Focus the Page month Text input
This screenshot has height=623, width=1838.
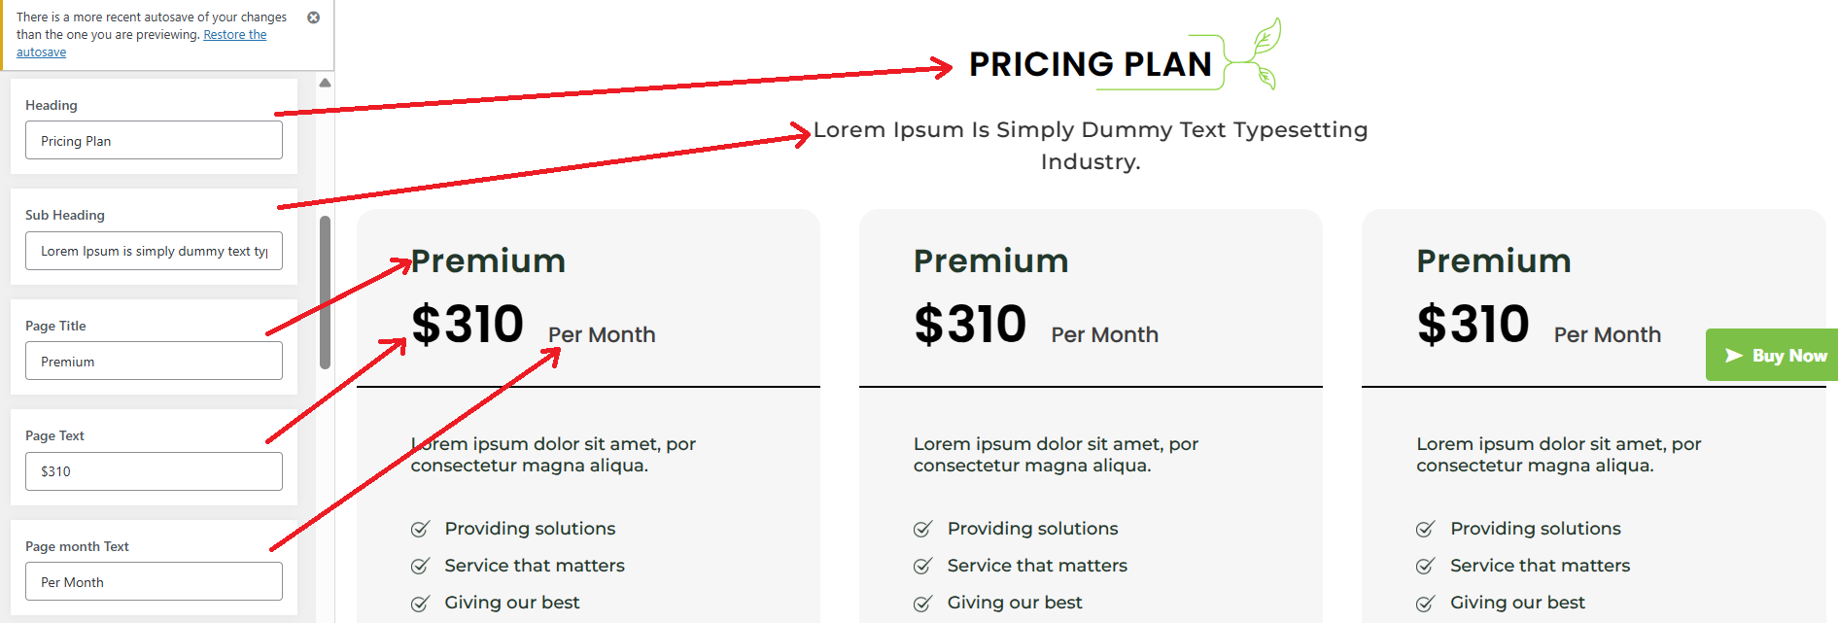click(x=154, y=582)
